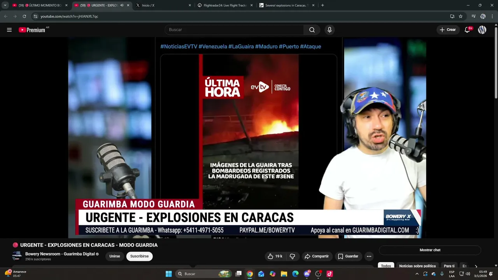This screenshot has width=498, height=280.
Task: Switch ESP LAA input language indicator
Action: click(x=452, y=274)
